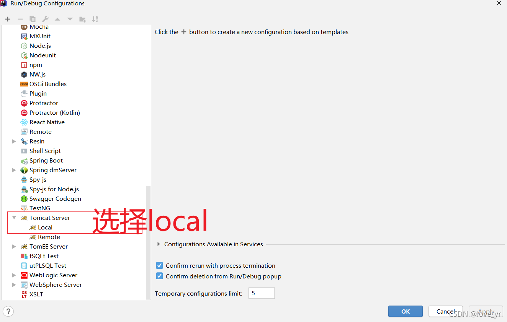
Task: Click the Apply button
Action: 486,311
